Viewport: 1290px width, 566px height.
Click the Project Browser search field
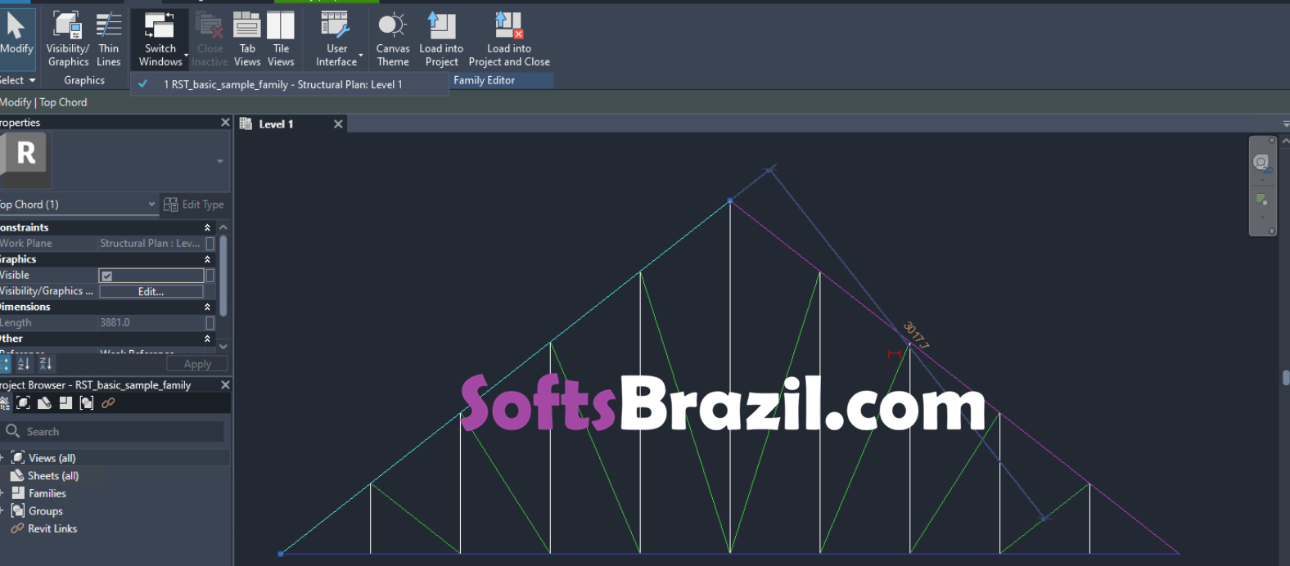pos(113,431)
